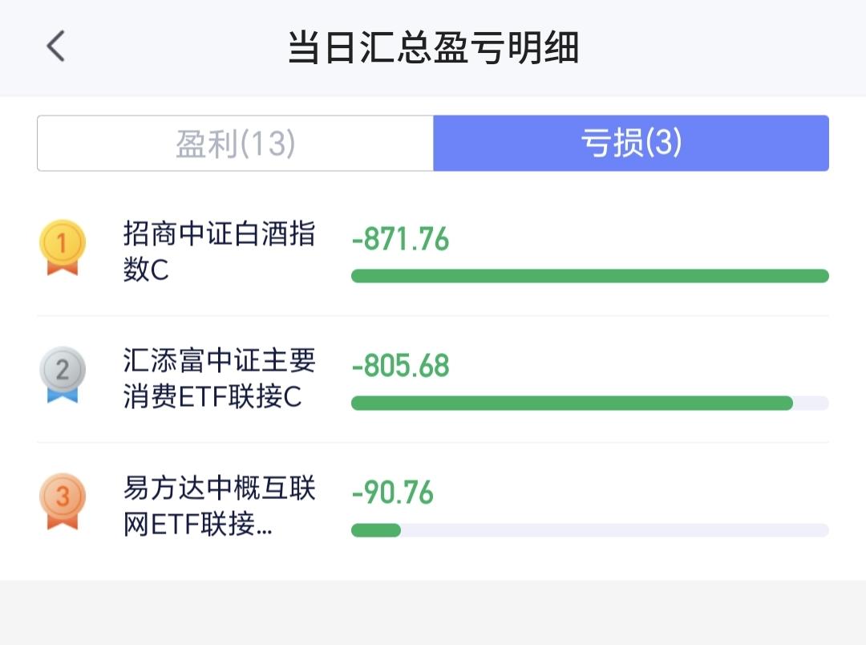This screenshot has height=645, width=866.
Task: Click the 数C text in the first fund name
Action: coord(146,270)
